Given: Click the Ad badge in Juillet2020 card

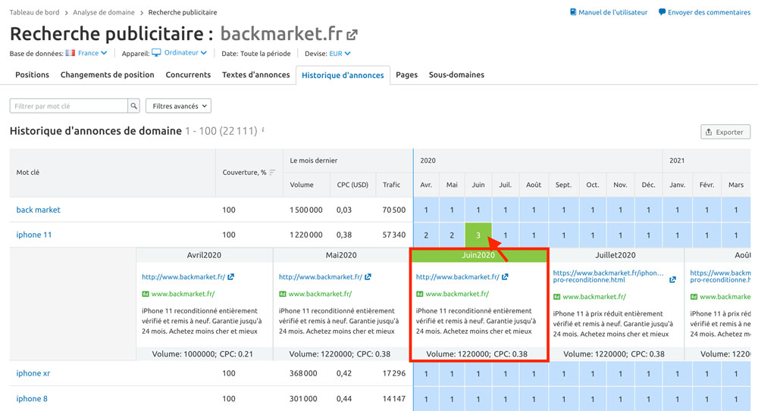Looking at the screenshot, I should tap(556, 297).
